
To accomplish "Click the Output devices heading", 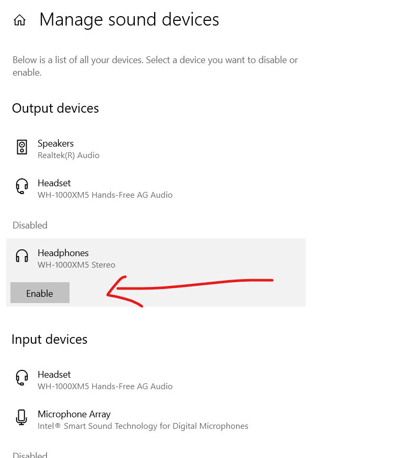I will pos(55,109).
